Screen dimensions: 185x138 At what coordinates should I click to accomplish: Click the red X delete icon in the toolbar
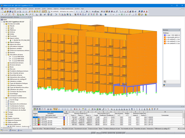[x=128, y=12]
